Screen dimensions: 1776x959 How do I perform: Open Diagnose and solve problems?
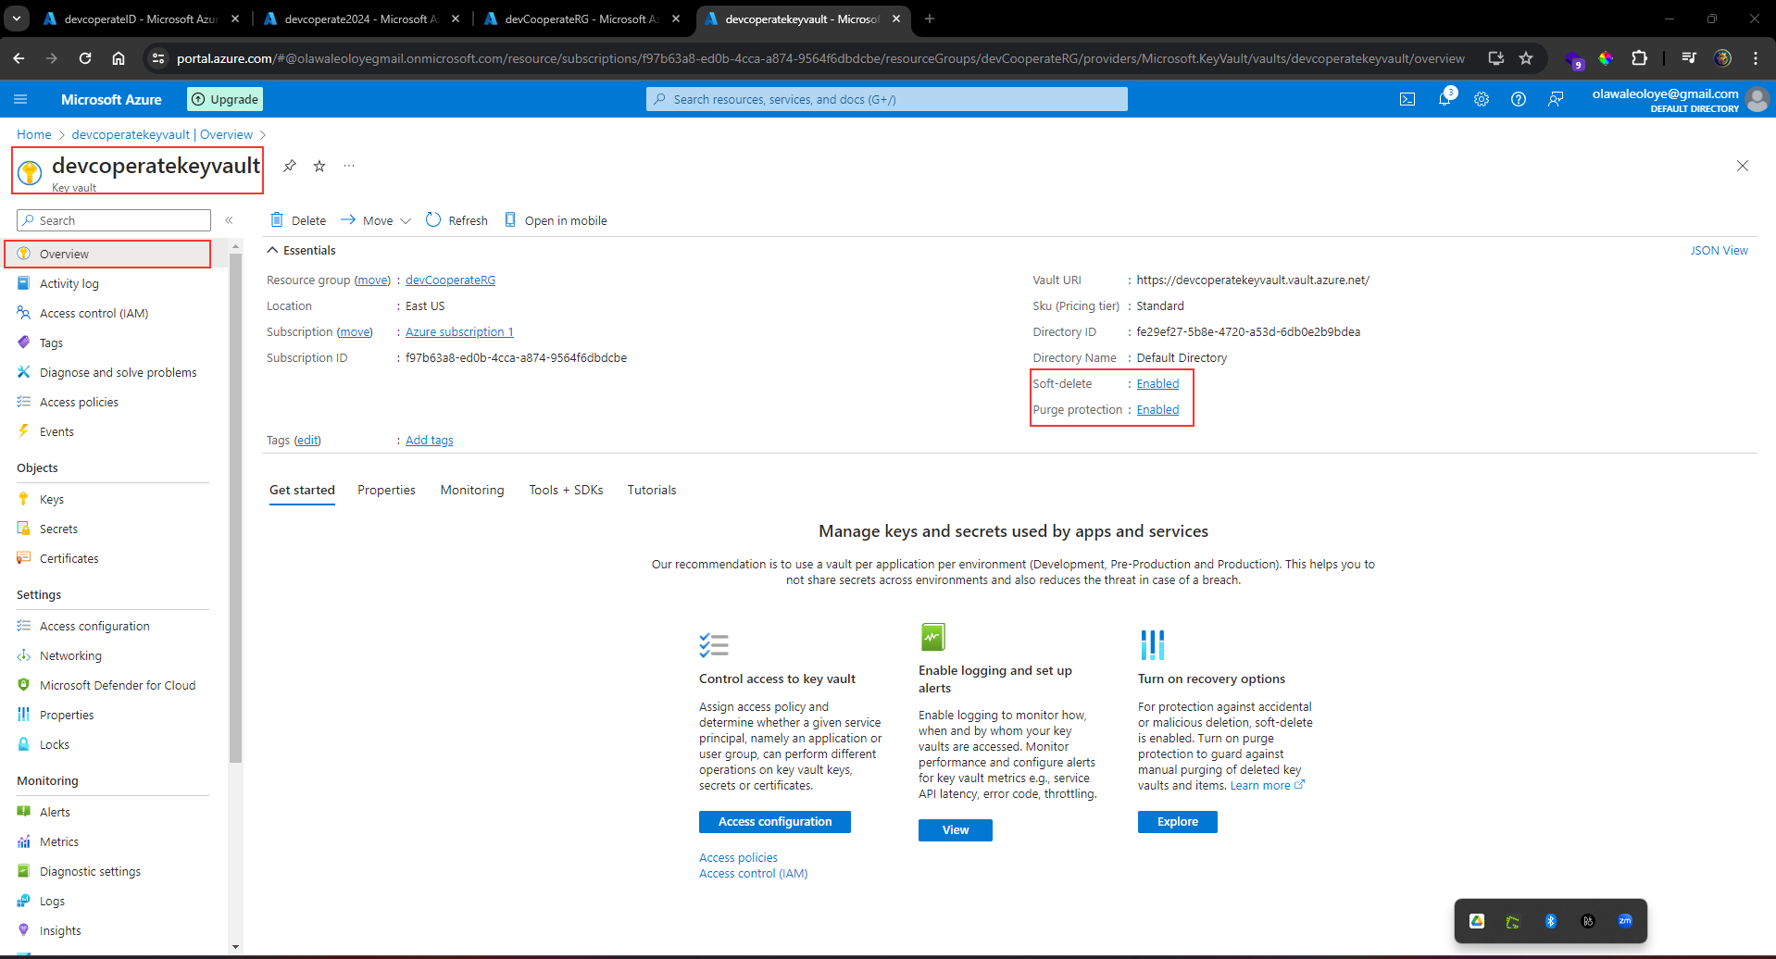coord(118,372)
